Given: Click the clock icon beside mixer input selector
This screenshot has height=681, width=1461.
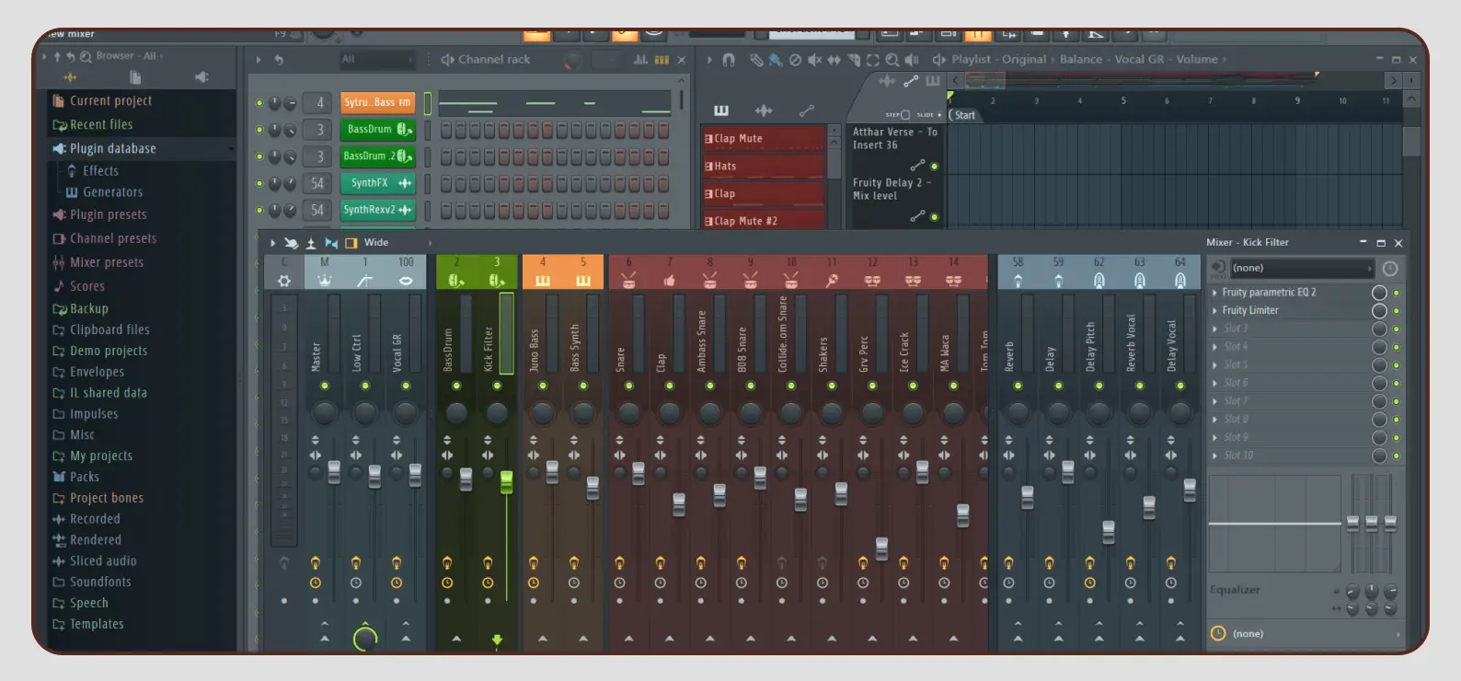Looking at the screenshot, I should pyautogui.click(x=1390, y=269).
